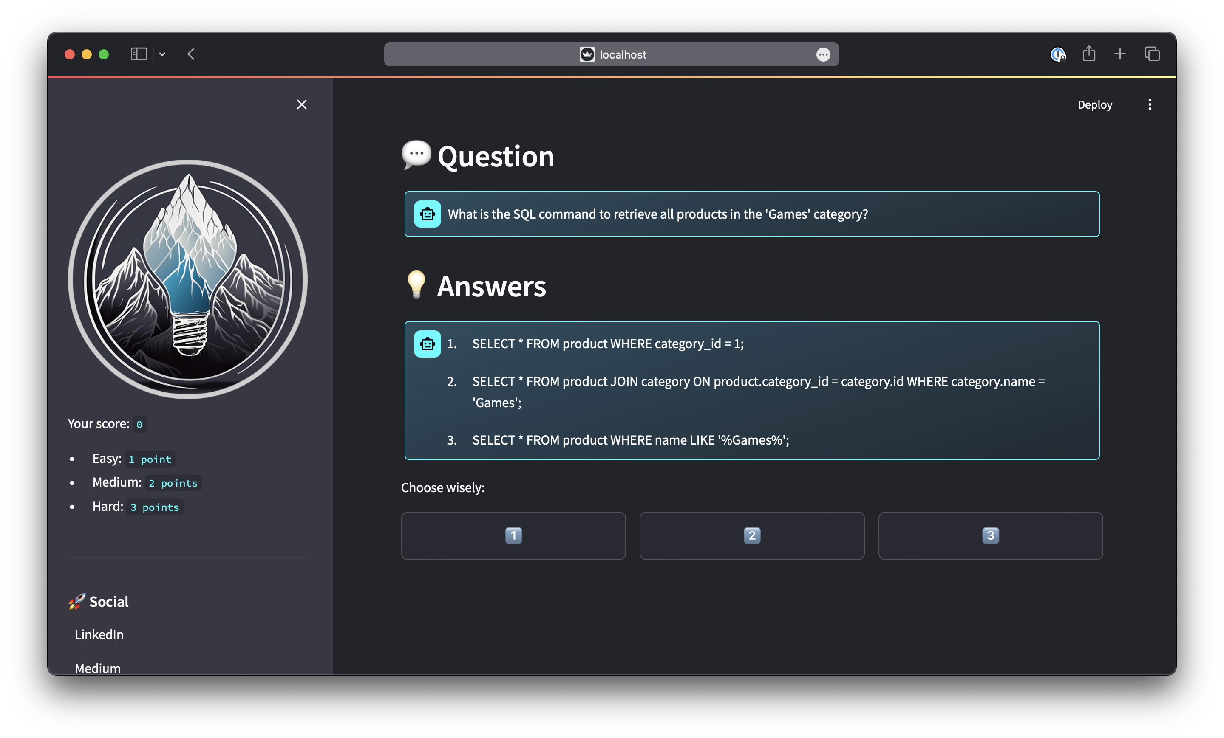Open a new tab with plus icon
This screenshot has height=738, width=1224.
tap(1120, 54)
